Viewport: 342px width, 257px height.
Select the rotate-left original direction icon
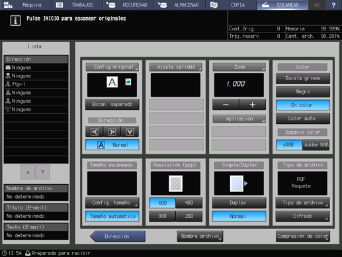coord(95,132)
